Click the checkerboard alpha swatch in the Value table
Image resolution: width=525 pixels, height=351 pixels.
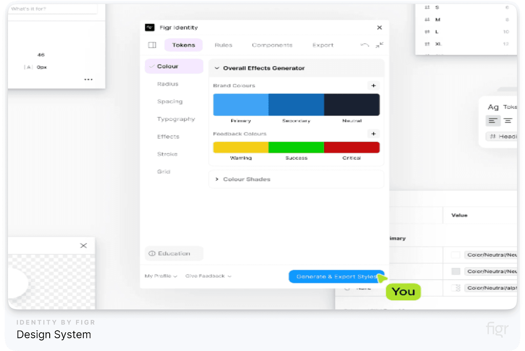click(455, 288)
